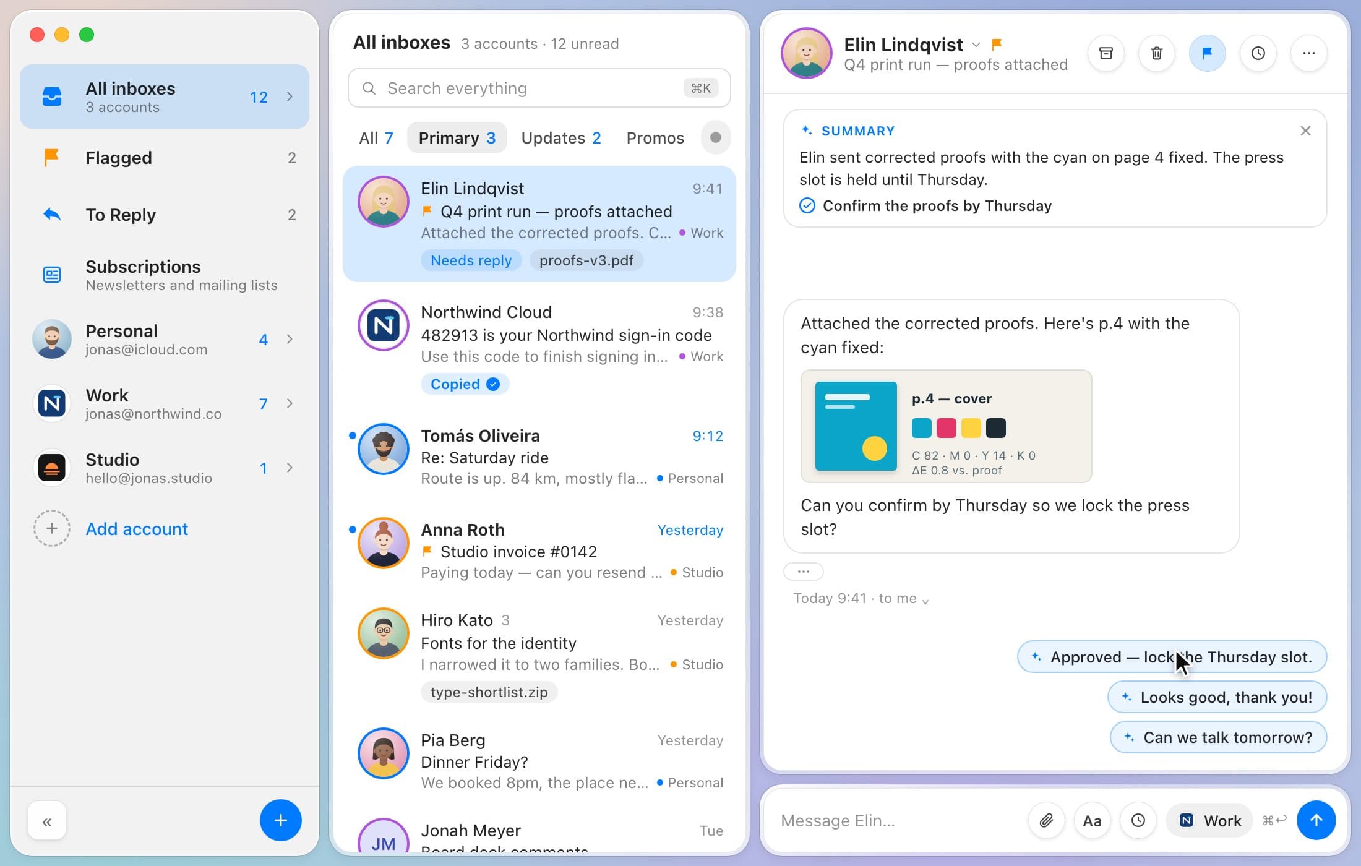The width and height of the screenshot is (1361, 866).
Task: Delete the open message with trash icon
Action: (x=1156, y=53)
